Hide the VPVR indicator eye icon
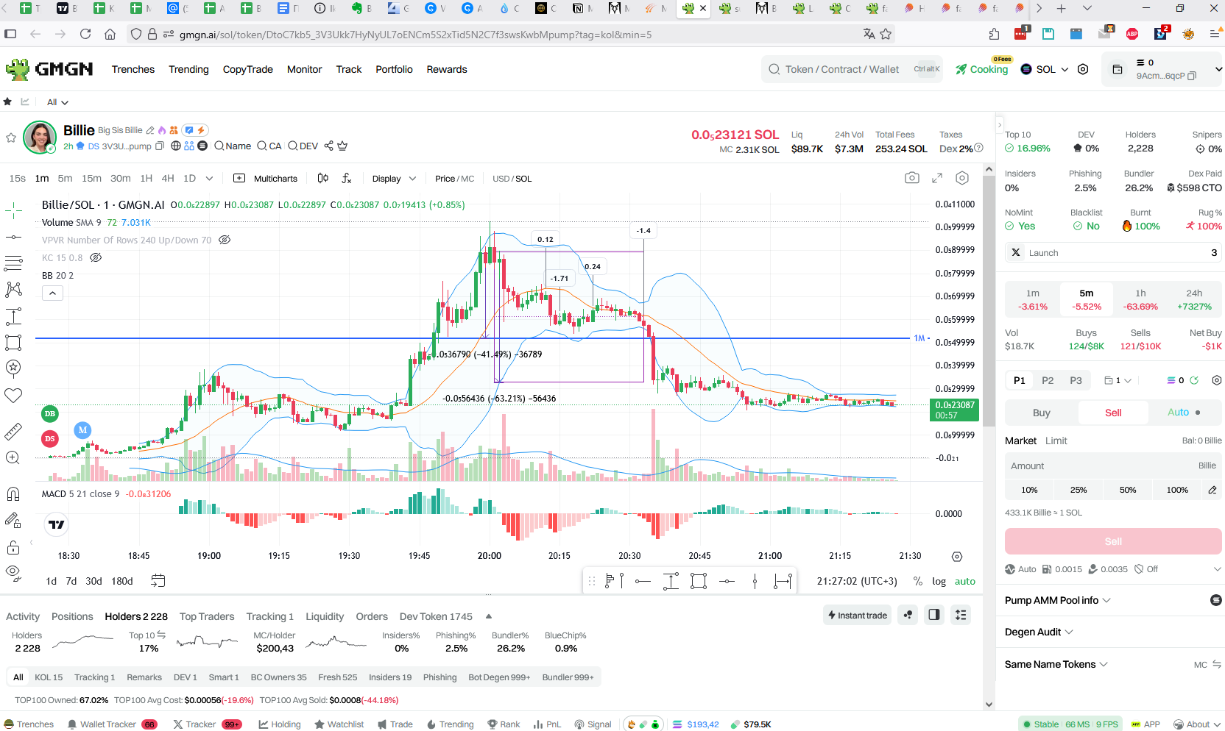This screenshot has width=1225, height=731. [x=225, y=240]
